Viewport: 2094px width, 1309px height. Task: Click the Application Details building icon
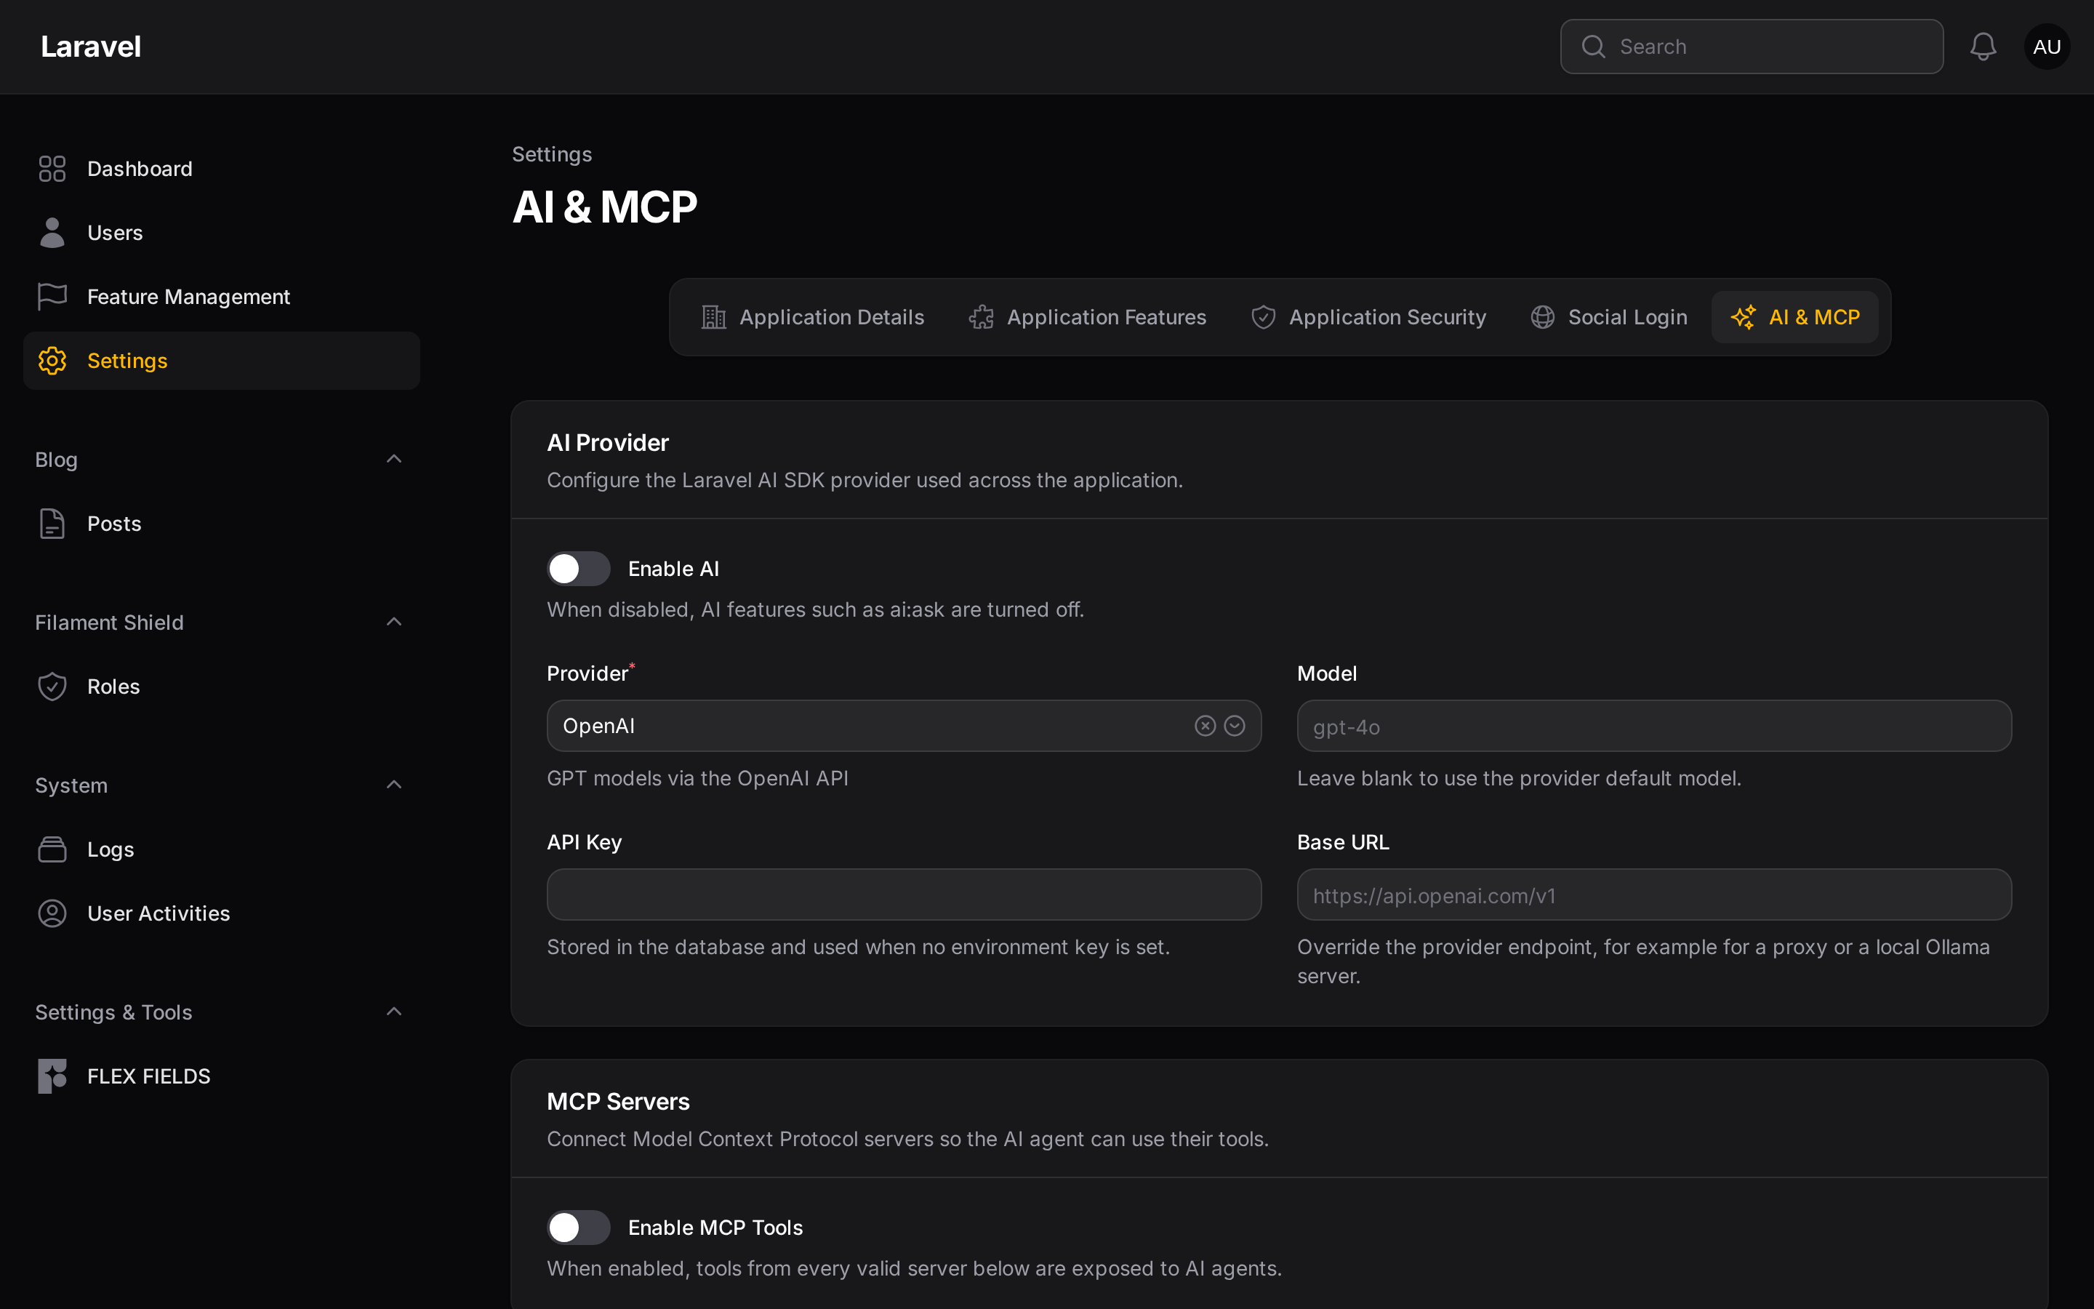pyautogui.click(x=713, y=317)
